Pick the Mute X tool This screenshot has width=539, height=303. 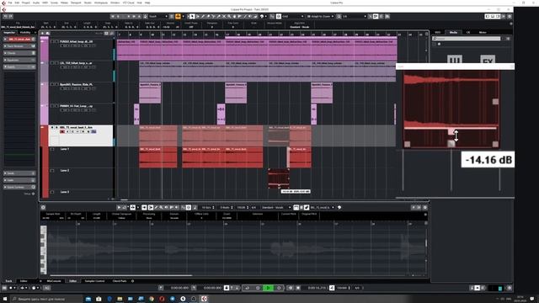point(224,16)
